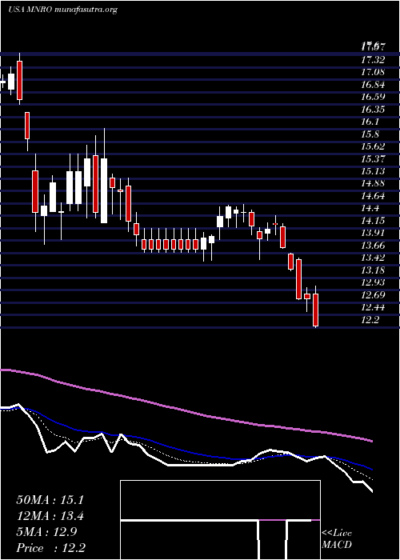400x560 pixels.
Task: Select the last red candlestick near 12.2
Action: point(316,310)
